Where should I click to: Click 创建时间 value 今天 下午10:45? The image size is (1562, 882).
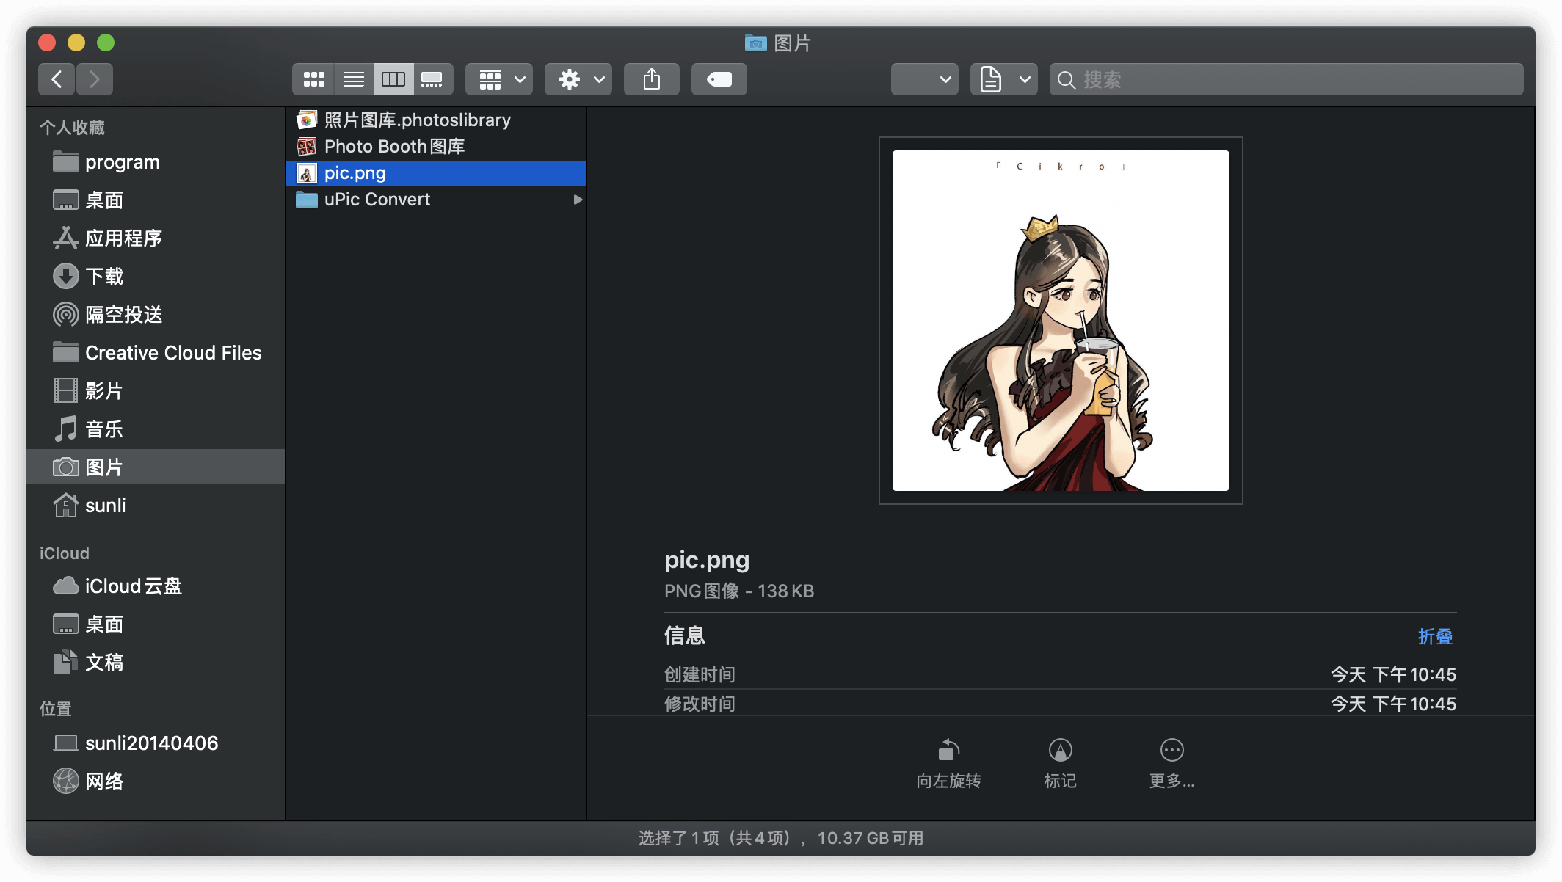coord(1393,674)
